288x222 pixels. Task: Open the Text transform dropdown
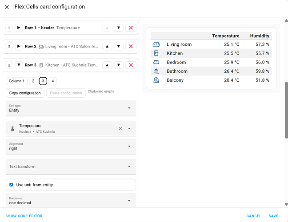(71, 166)
